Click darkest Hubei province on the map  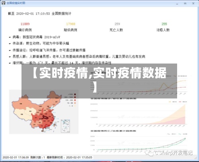[45, 118]
